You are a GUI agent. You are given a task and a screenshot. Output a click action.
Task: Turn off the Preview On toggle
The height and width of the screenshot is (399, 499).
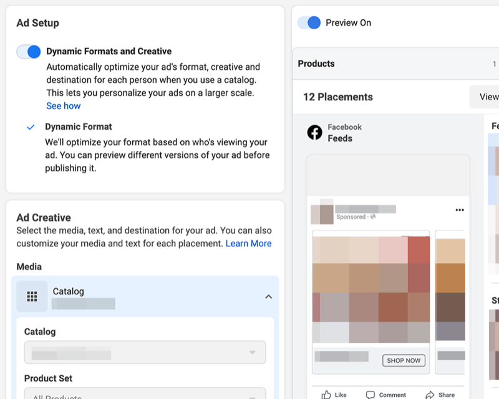point(309,22)
